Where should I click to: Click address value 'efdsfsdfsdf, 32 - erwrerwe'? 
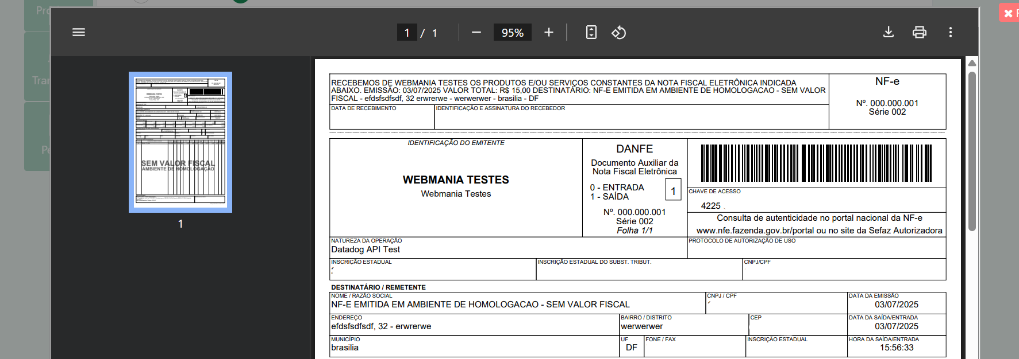pyautogui.click(x=381, y=326)
